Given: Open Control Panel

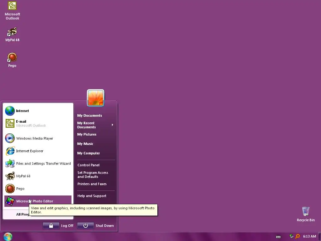Looking at the screenshot, I should pos(88,165).
